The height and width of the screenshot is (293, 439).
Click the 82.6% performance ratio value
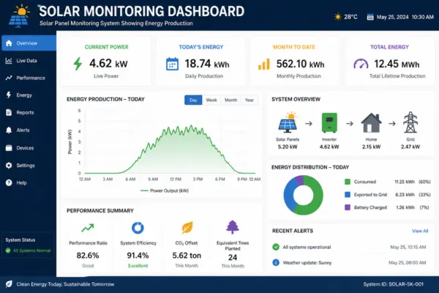pos(88,256)
